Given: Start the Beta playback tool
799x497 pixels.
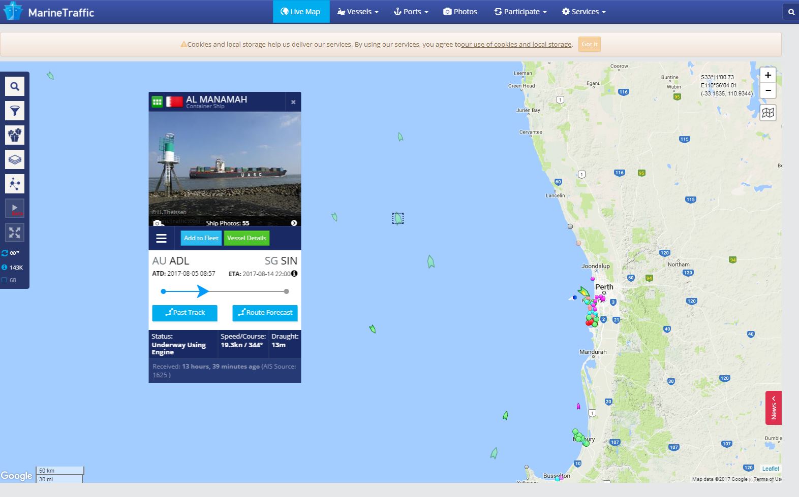Looking at the screenshot, I should (x=15, y=208).
